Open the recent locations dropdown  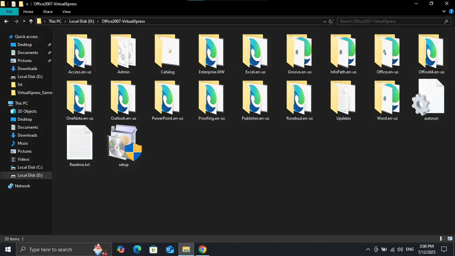24,21
